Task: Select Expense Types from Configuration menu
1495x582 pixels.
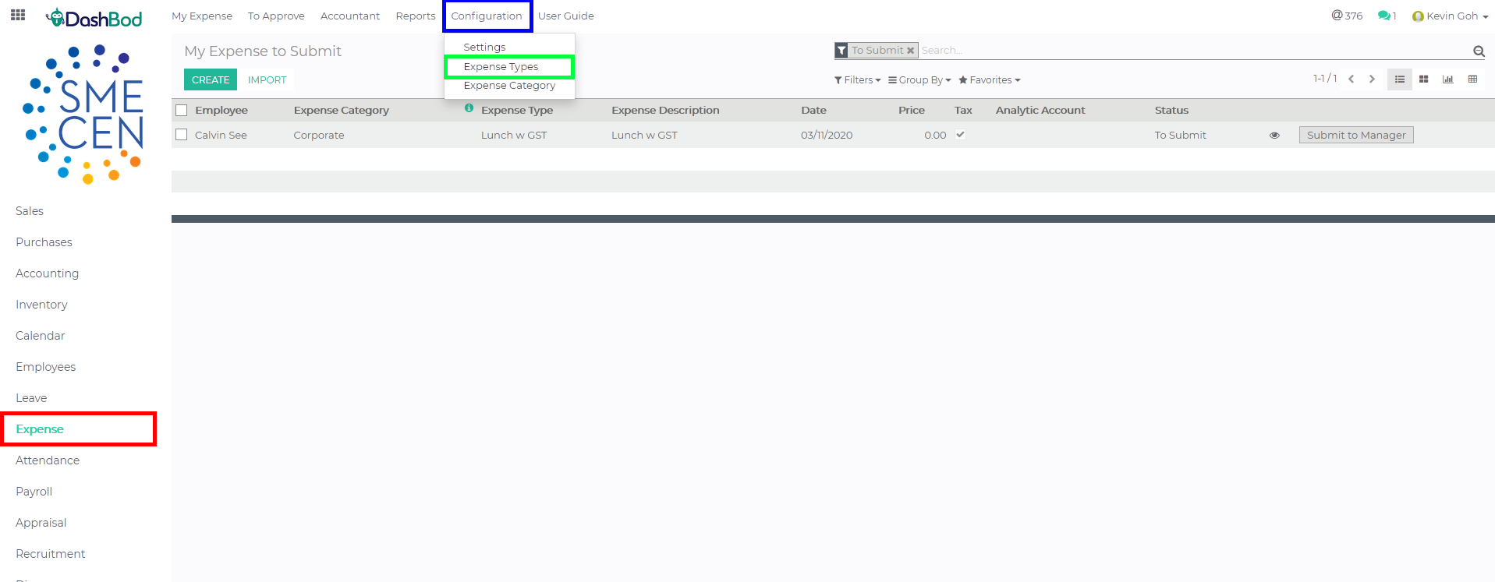Action: (x=501, y=67)
